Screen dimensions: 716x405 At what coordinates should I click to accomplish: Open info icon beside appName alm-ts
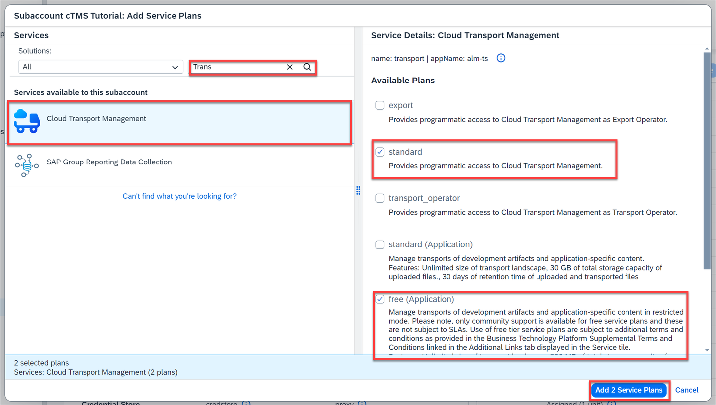501,58
